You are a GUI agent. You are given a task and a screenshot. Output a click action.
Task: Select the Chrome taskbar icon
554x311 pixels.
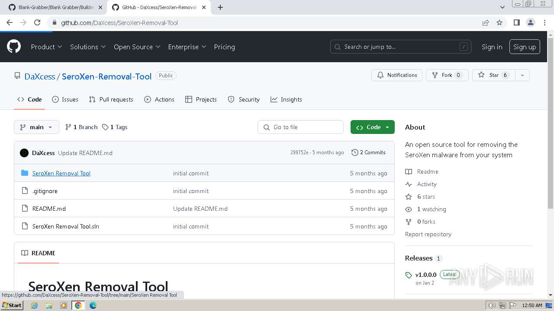pyautogui.click(x=78, y=305)
